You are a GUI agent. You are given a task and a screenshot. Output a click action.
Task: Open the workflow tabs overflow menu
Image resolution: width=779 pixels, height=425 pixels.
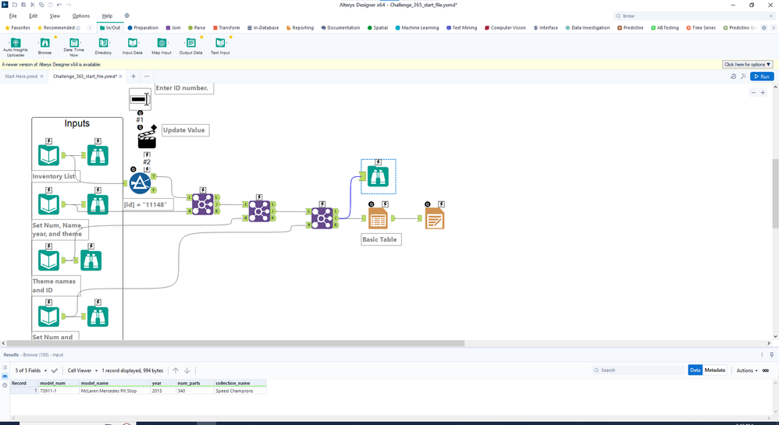tap(147, 76)
